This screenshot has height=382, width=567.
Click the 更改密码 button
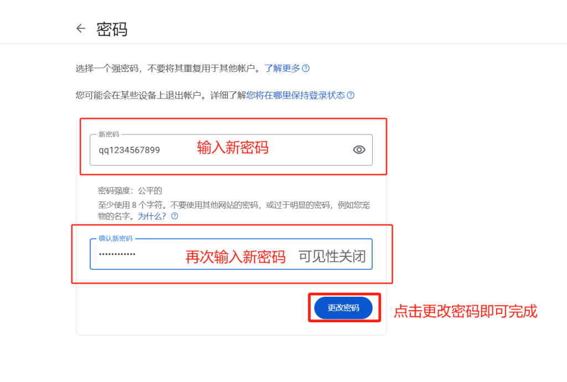pyautogui.click(x=343, y=308)
